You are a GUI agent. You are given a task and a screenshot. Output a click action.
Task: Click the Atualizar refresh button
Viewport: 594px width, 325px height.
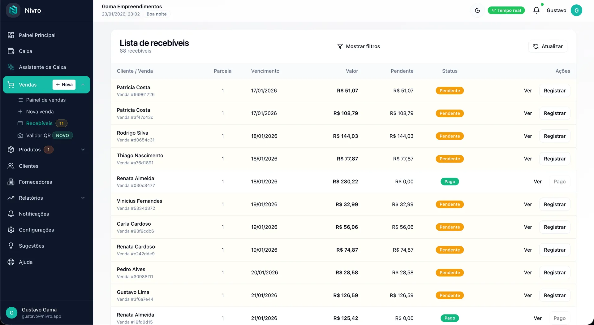pos(548,46)
